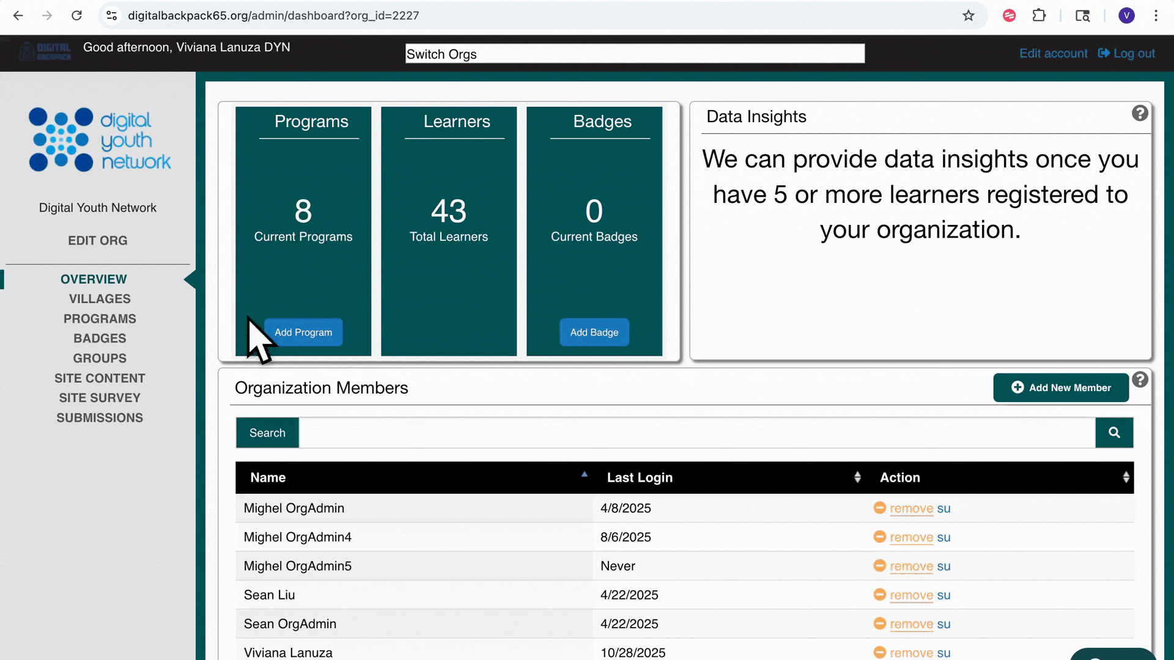Sort by Action column arrows
The image size is (1174, 660).
[x=1126, y=477]
